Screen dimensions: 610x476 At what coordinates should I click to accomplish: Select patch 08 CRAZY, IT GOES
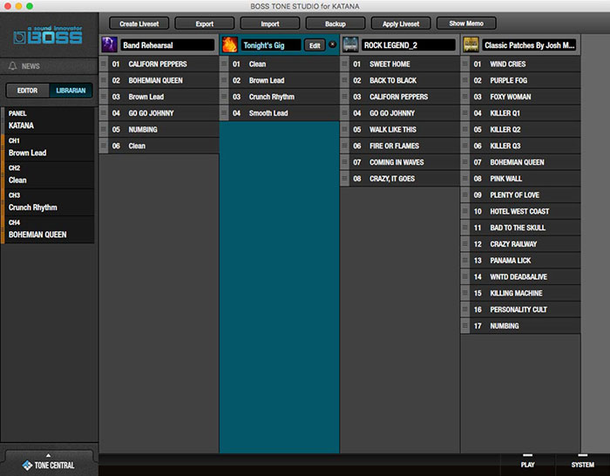(400, 178)
